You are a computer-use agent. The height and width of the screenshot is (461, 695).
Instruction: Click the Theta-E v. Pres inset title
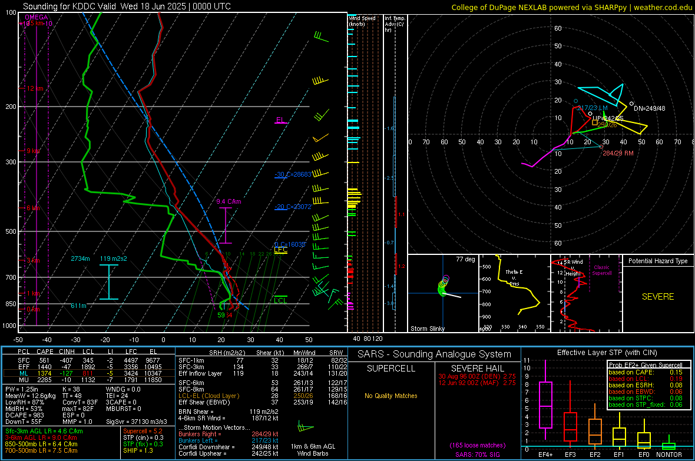tap(514, 277)
